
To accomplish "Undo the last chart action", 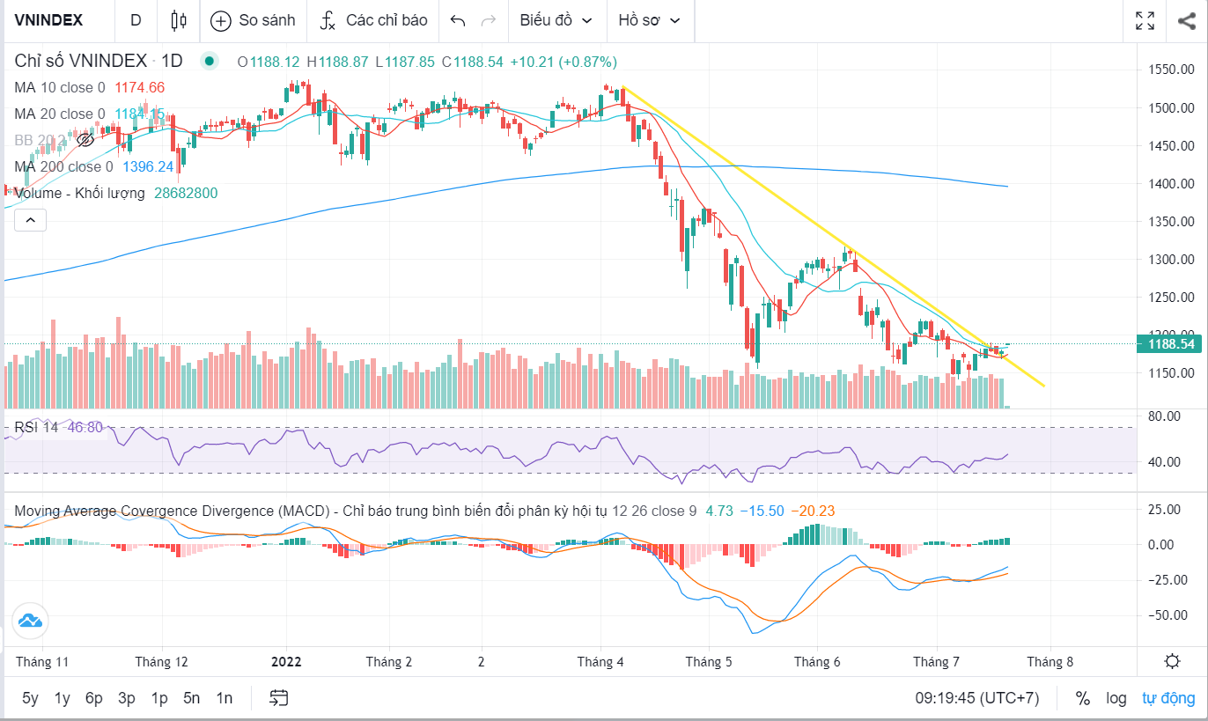I will click(458, 20).
